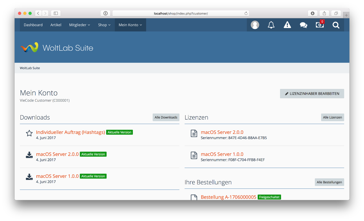Click the document icon beside macOS Server 1.0.0 license

194,155
